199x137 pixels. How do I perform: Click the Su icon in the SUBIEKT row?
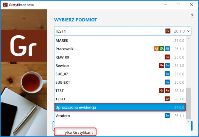[167, 82]
